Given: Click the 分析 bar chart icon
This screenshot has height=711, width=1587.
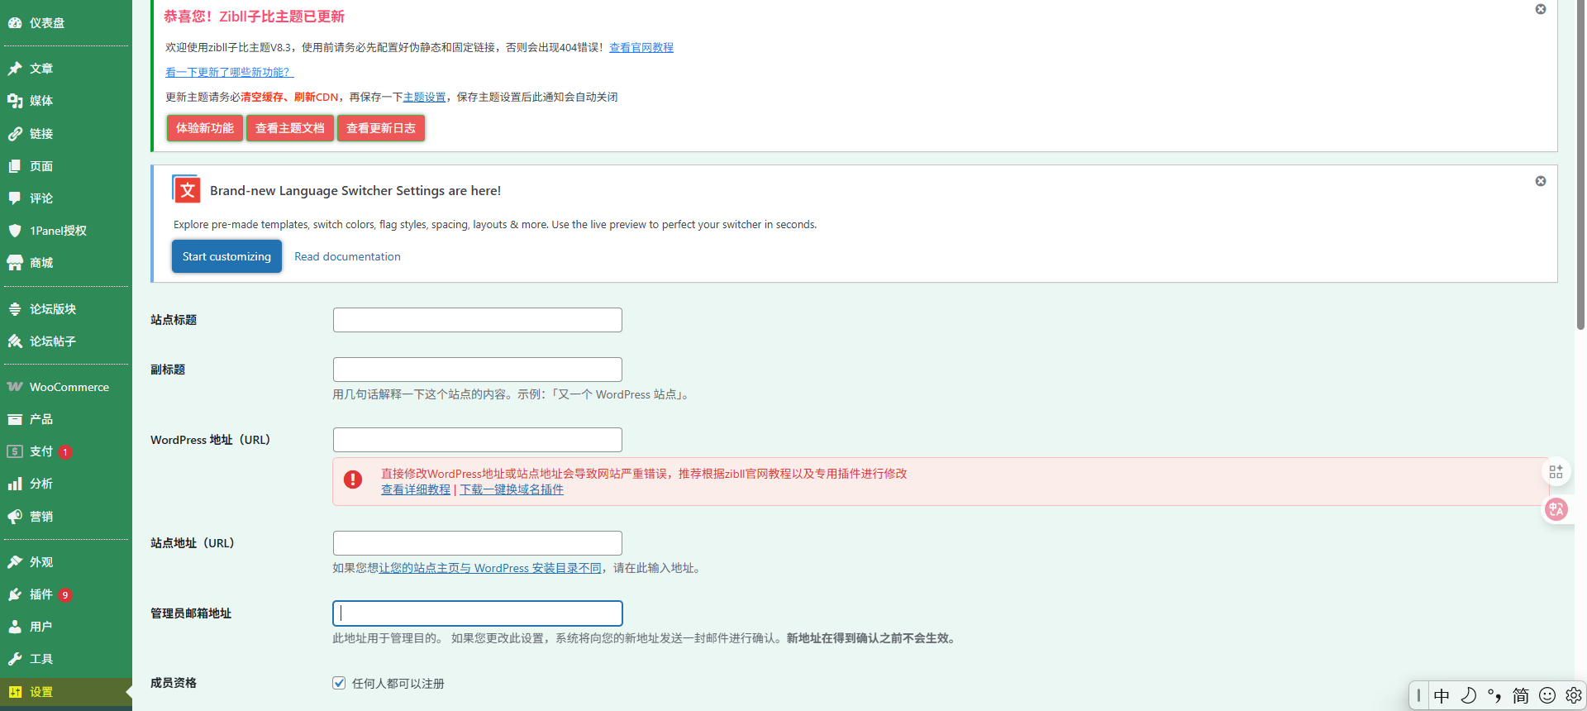Looking at the screenshot, I should [x=15, y=484].
